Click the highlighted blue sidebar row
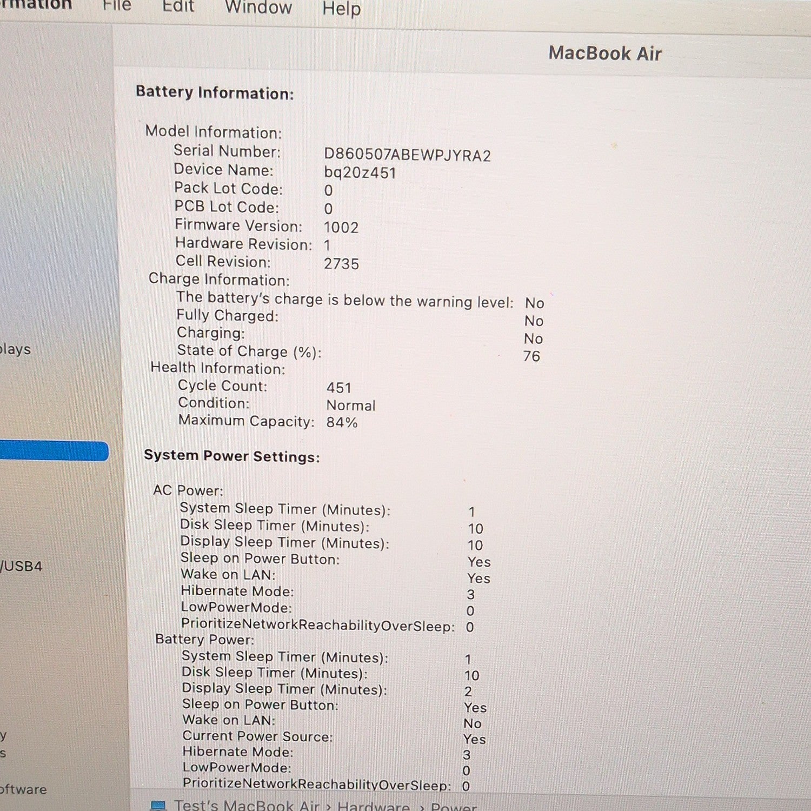This screenshot has height=811, width=811. pyautogui.click(x=54, y=451)
